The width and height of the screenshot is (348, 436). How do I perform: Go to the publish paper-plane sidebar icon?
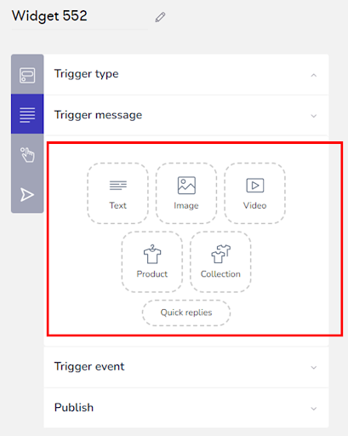27,195
